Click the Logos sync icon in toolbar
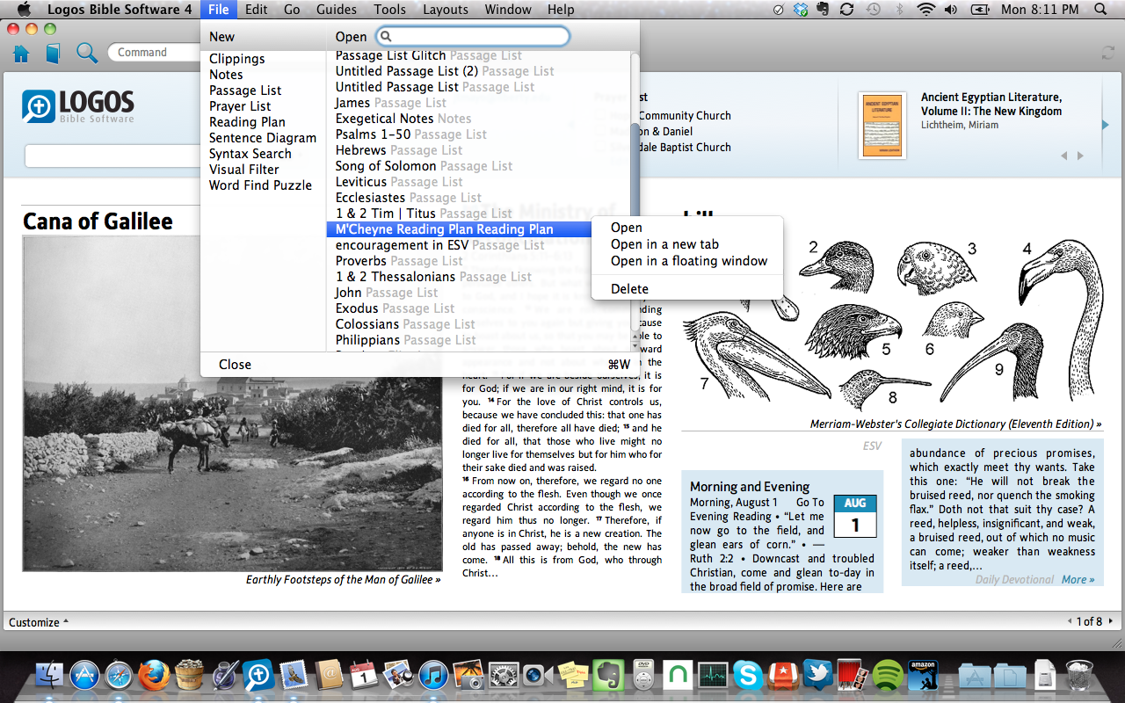The height and width of the screenshot is (703, 1125). [1108, 53]
